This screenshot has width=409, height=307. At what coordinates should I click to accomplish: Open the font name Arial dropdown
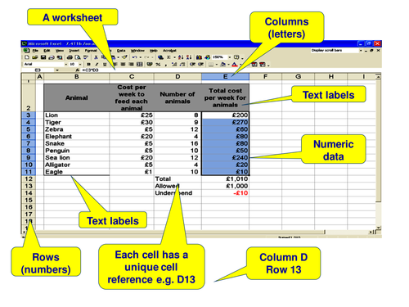tap(66, 65)
